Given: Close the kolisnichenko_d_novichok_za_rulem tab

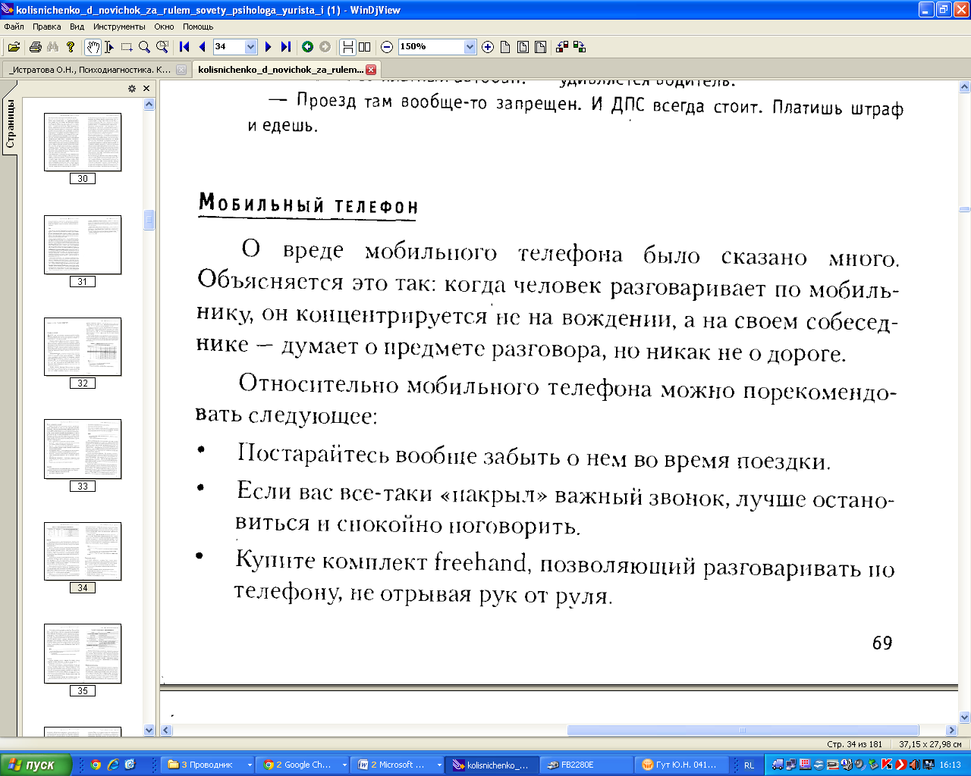Looking at the screenshot, I should point(370,70).
